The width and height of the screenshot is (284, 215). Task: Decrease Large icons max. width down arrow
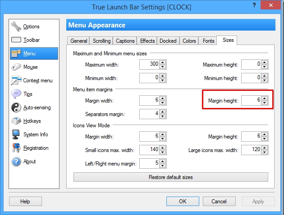(265, 152)
